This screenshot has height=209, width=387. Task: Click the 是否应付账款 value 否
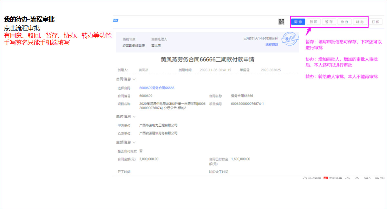click(141, 151)
